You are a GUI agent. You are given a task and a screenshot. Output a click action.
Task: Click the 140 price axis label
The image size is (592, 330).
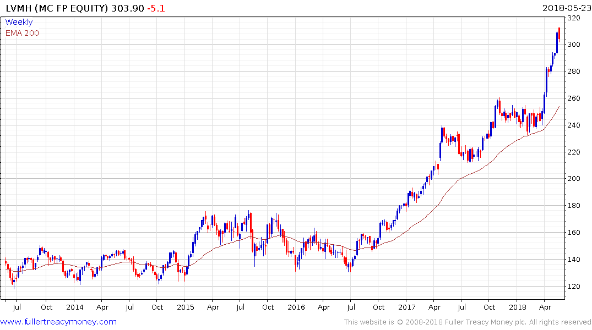(574, 260)
